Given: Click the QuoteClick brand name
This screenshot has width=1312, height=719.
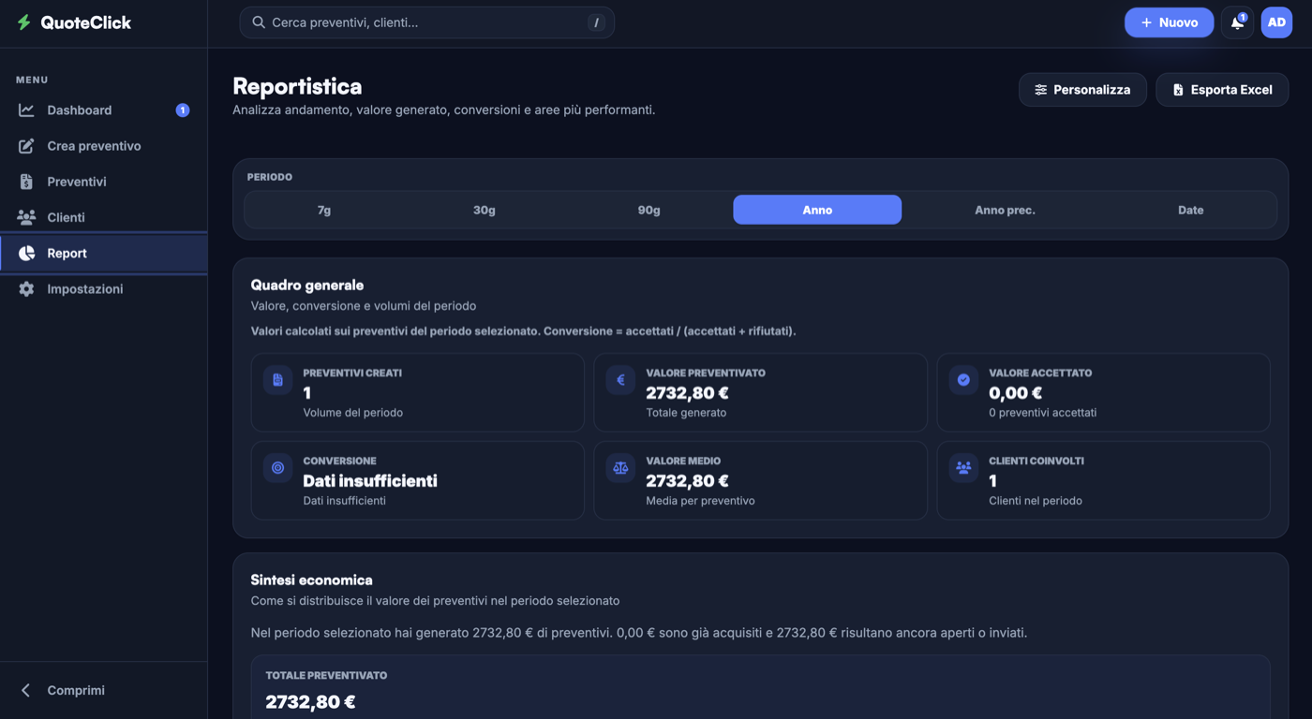Looking at the screenshot, I should point(86,22).
